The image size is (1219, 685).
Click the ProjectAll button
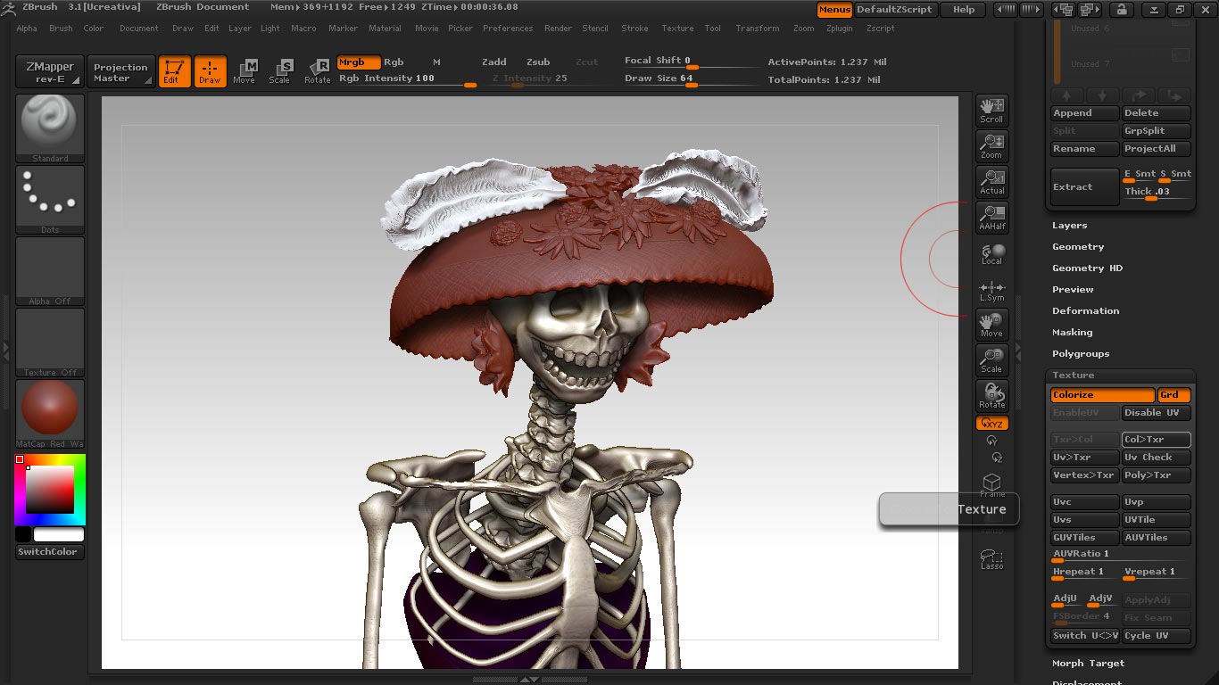pos(1156,148)
